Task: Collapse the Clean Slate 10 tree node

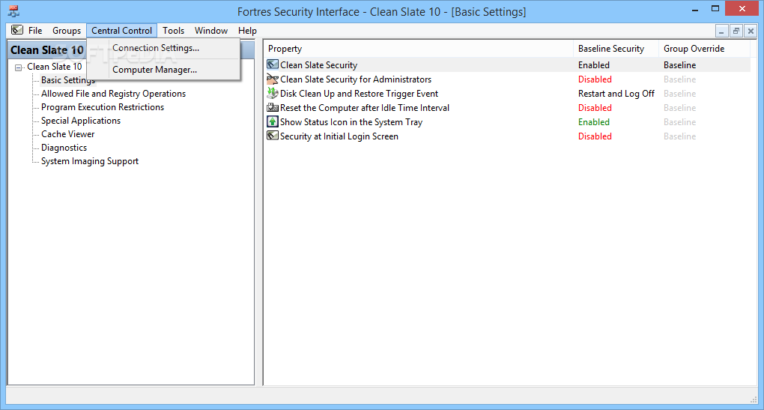Action: coord(19,67)
